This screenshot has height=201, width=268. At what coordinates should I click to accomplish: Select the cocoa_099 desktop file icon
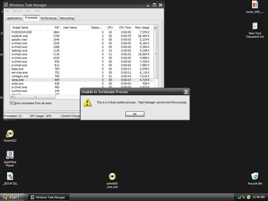255,7
